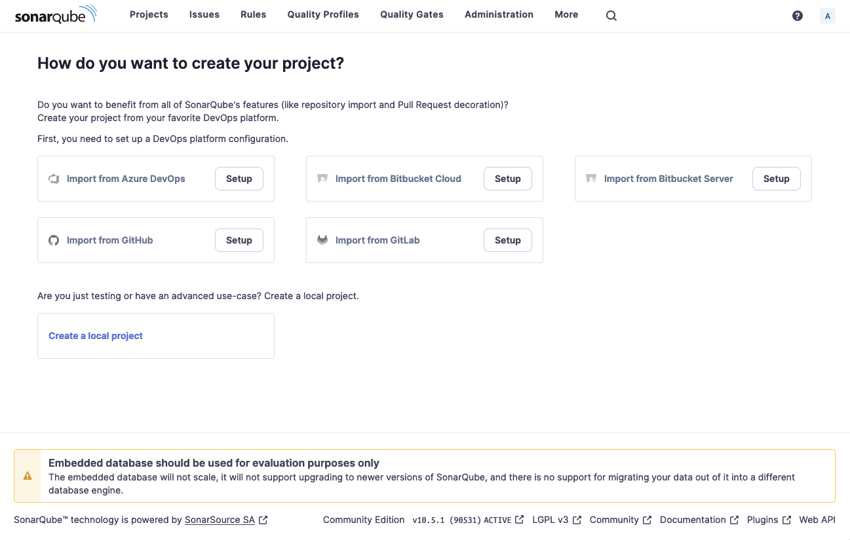Click the Import from Bitbucket Cloud label
This screenshot has height=540, width=850.
pos(398,179)
